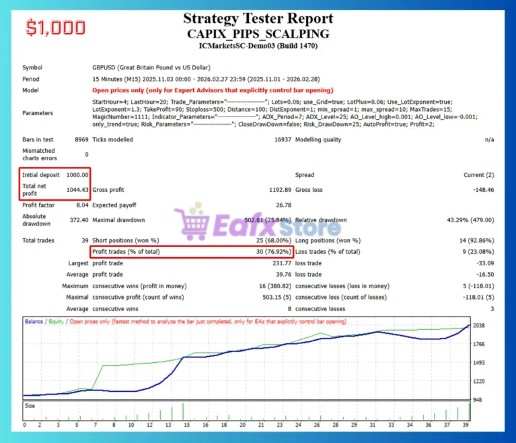516x443 pixels.
Task: Click the Largest profit trade value 231.77
Action: pos(282,263)
